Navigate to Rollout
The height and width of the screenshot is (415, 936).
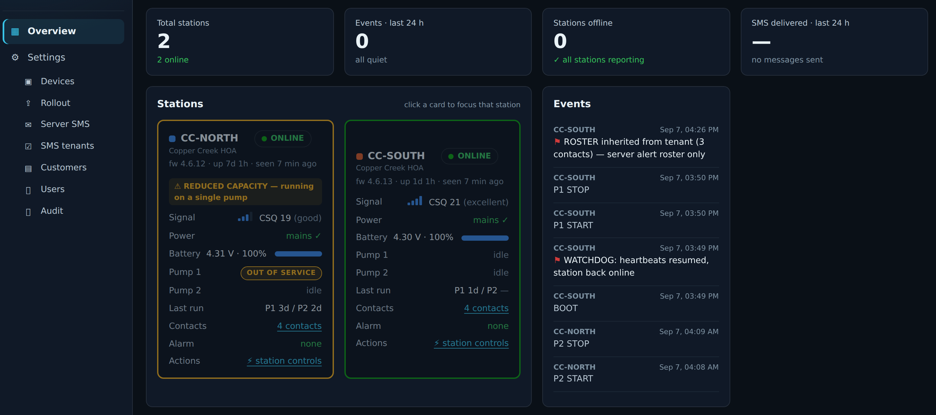[55, 103]
